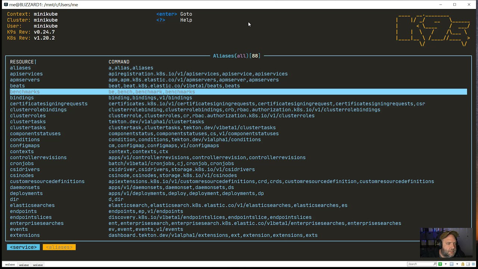Select the componentstatuses row
The width and height of the screenshot is (478, 269).
pyautogui.click(x=238, y=133)
